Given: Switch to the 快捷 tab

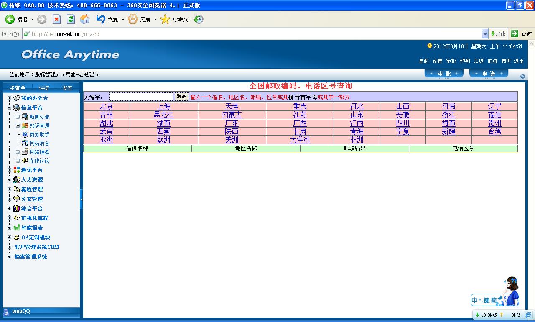Looking at the screenshot, I should [x=44, y=88].
